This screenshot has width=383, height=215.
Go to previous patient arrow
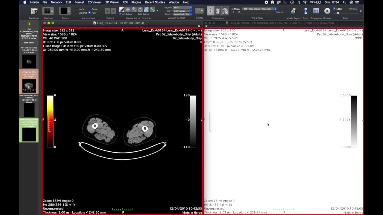pyautogui.click(x=107, y=11)
